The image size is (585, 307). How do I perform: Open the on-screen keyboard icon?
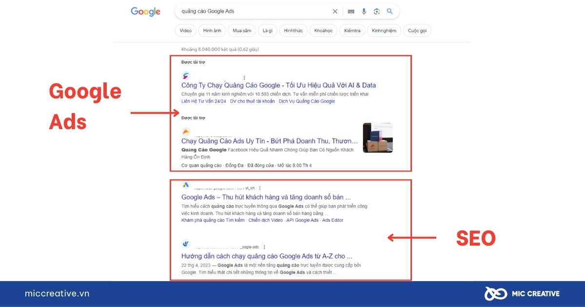pyautogui.click(x=351, y=11)
